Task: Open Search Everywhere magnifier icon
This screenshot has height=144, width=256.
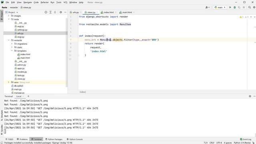Action: (x=250, y=7)
